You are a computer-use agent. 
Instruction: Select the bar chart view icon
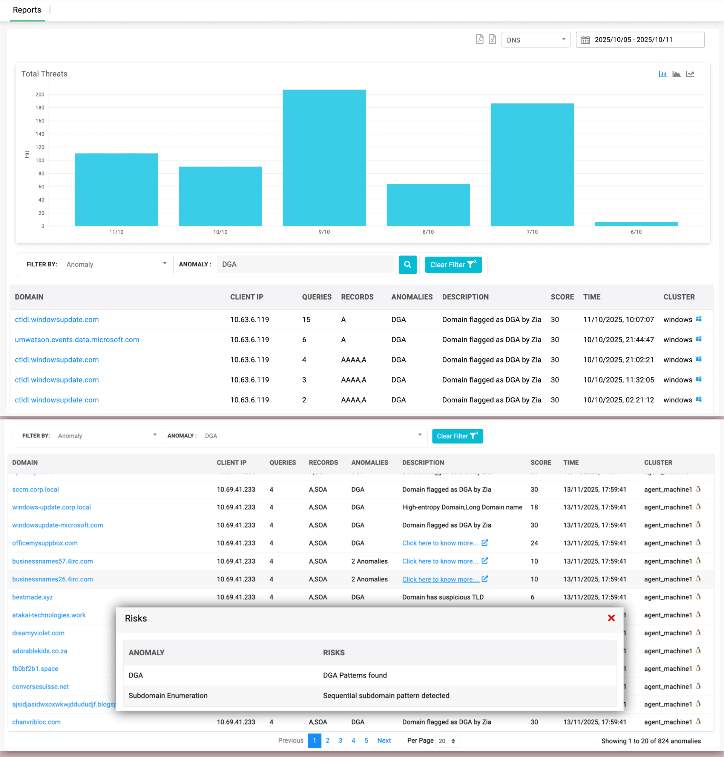pyautogui.click(x=663, y=74)
